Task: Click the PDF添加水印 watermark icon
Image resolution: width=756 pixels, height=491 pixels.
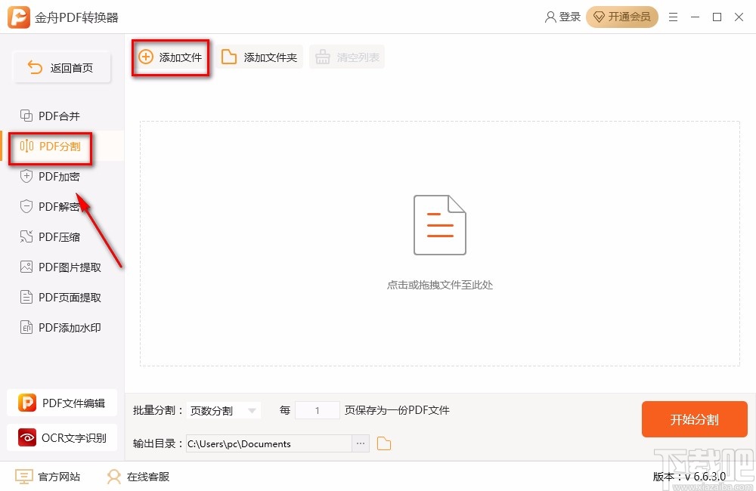Action: (26, 327)
